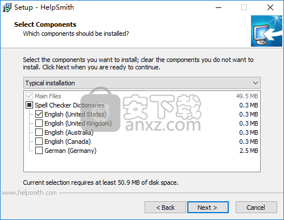The height and width of the screenshot is (220, 284).
Task: Click the HelpSmith setup title bar icon
Action: 7,7
